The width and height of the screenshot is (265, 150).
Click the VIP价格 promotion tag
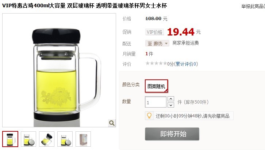point(154,32)
